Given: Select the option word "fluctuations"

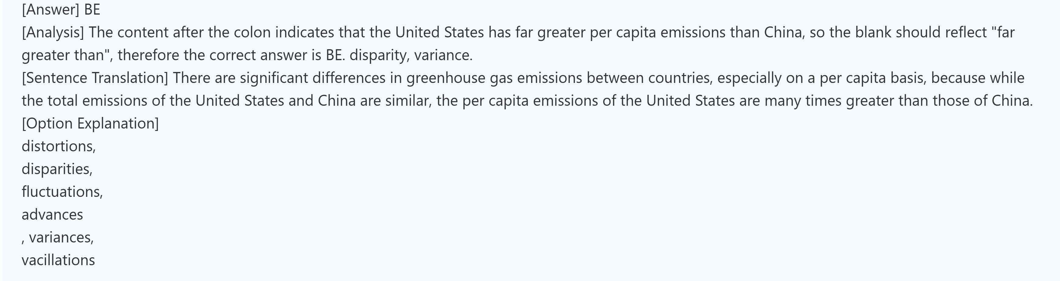Looking at the screenshot, I should point(61,192).
